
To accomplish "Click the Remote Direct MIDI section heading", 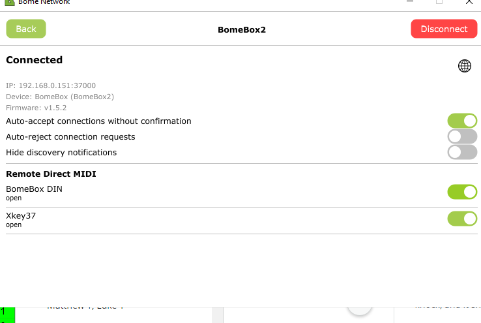I will (51, 174).
